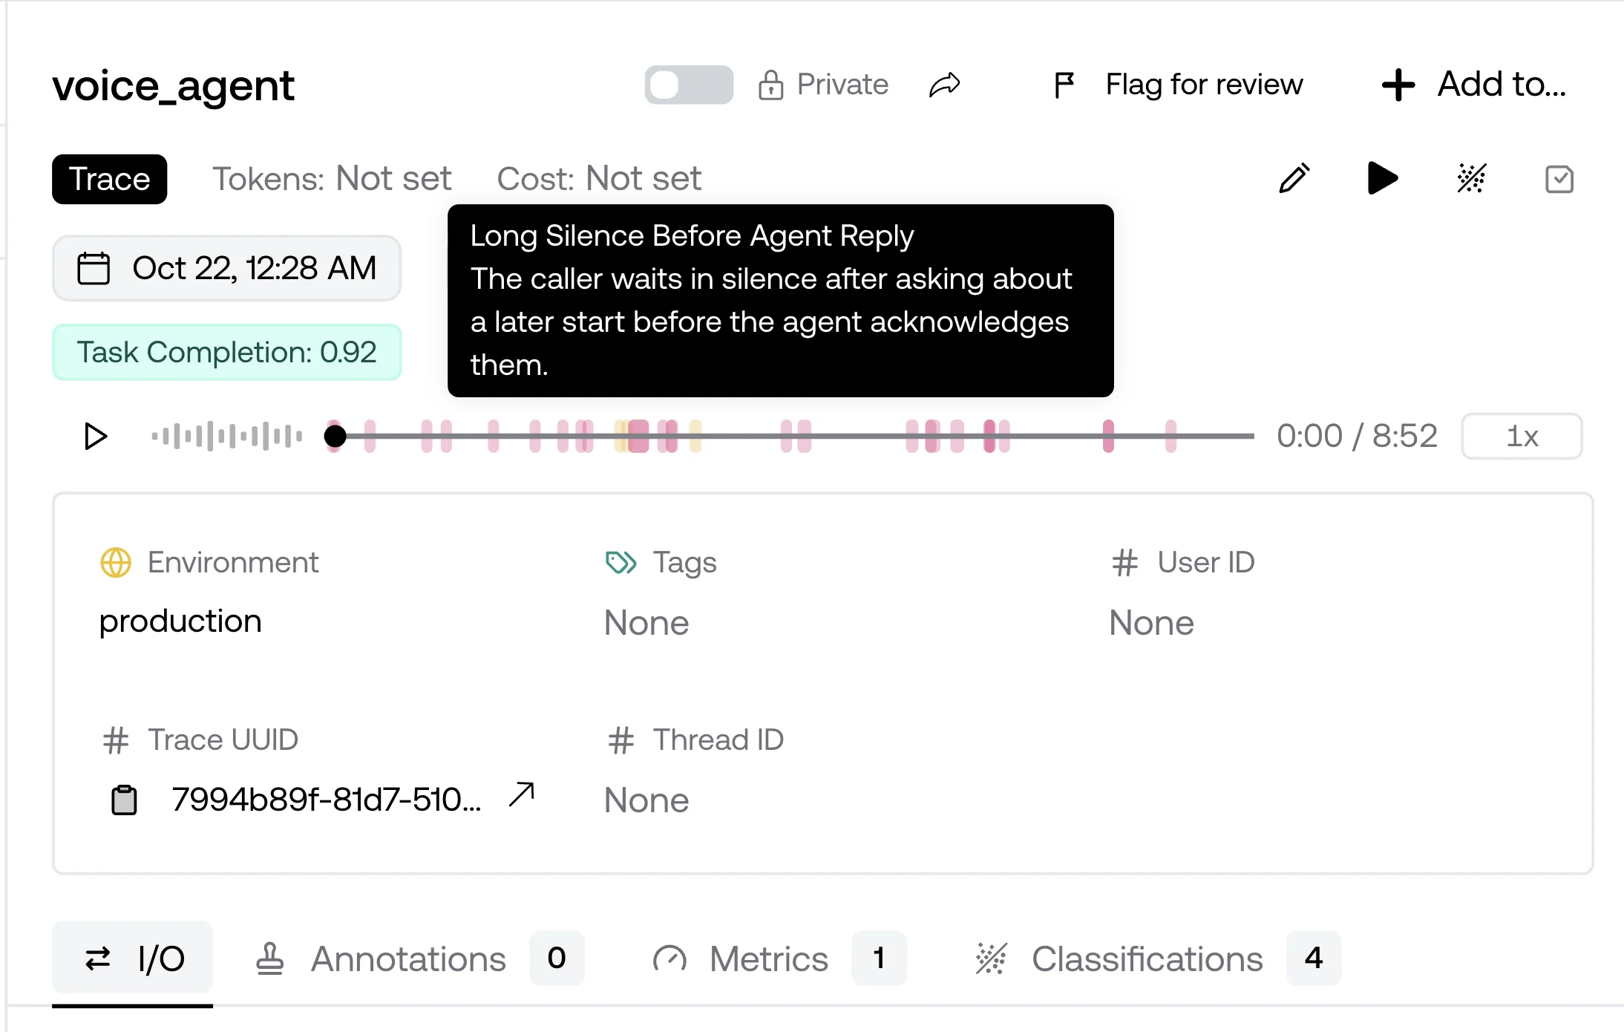
Task: Toggle the Private visibility switch
Action: pyautogui.click(x=689, y=85)
